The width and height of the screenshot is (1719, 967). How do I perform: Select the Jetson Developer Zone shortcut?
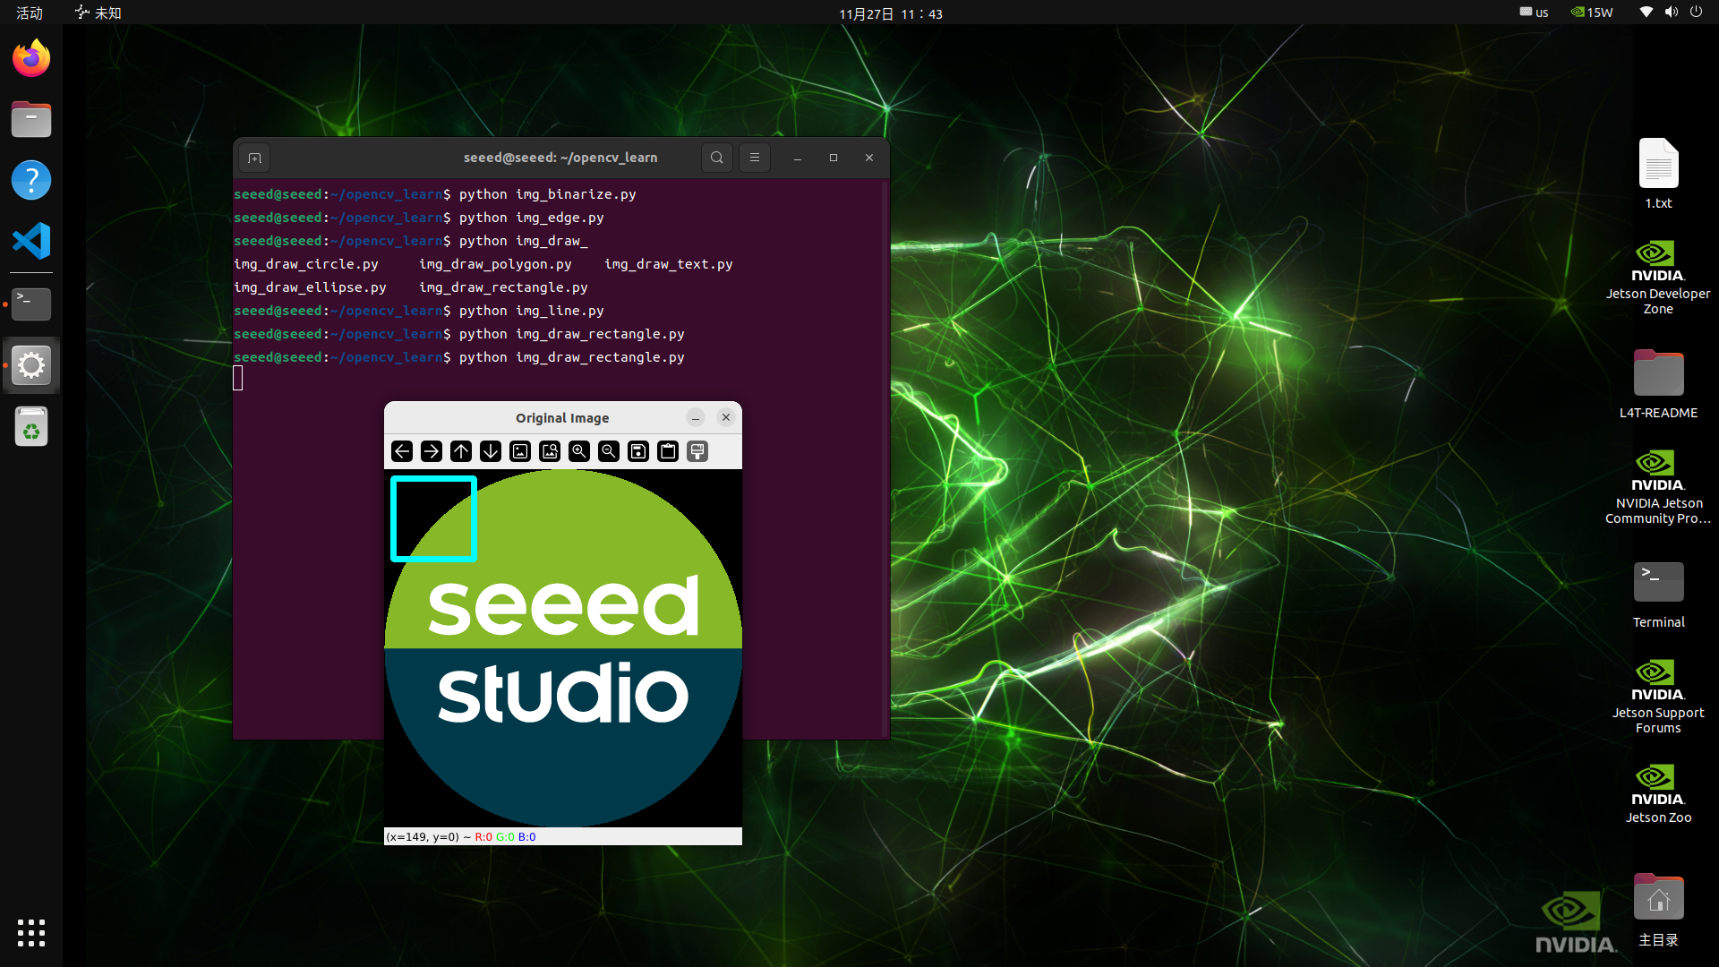[1658, 278]
